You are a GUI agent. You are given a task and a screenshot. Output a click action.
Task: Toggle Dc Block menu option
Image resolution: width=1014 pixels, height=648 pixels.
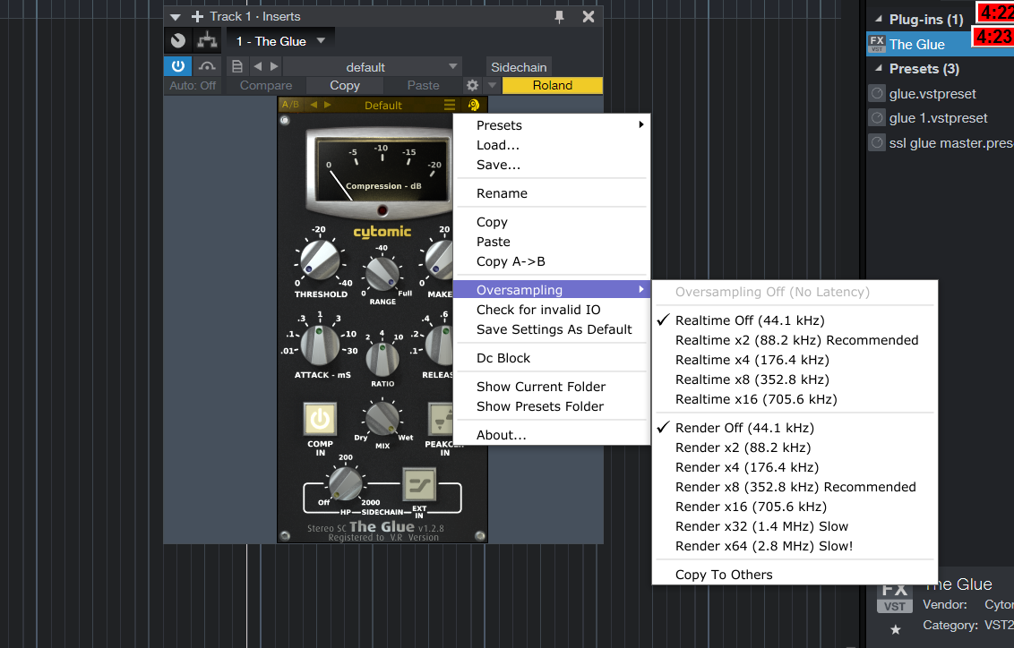[x=552, y=358]
